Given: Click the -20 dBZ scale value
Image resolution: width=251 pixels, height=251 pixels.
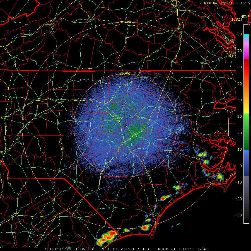Looking at the screenshot, I should (238, 199).
